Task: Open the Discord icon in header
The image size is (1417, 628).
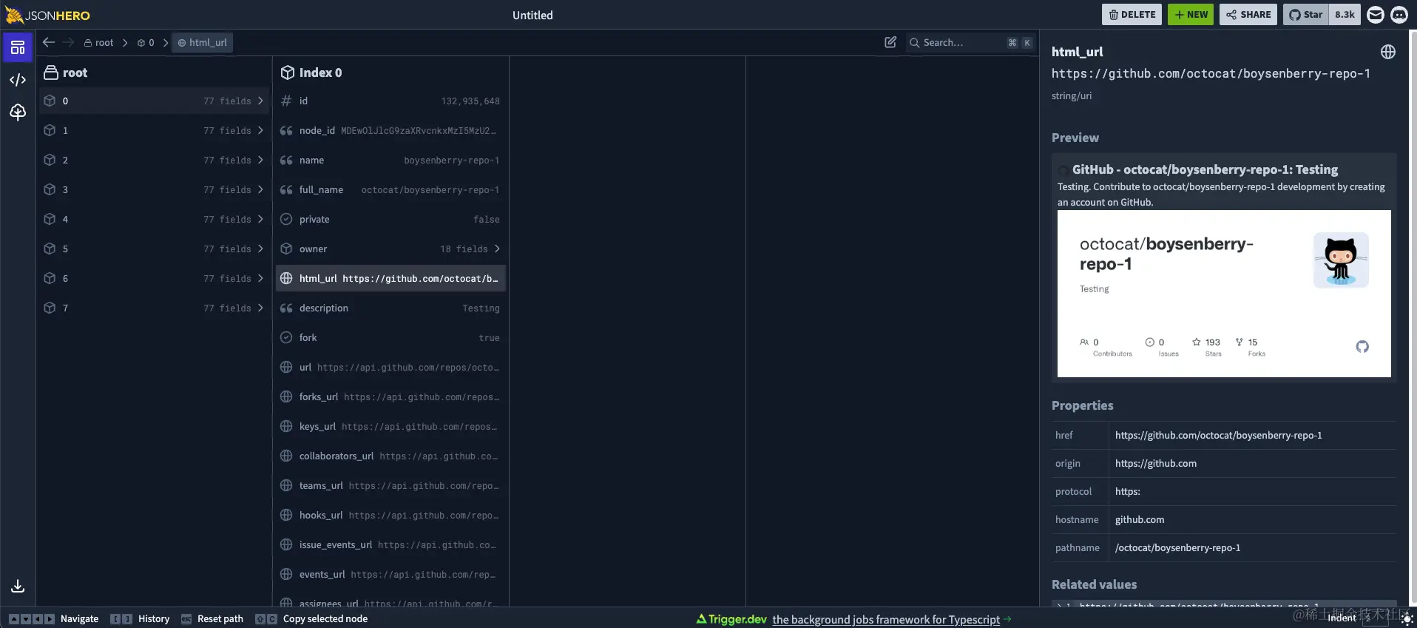Action: click(x=1399, y=15)
